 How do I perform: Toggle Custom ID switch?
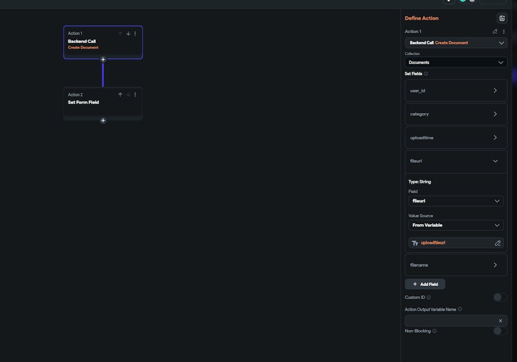(500, 297)
